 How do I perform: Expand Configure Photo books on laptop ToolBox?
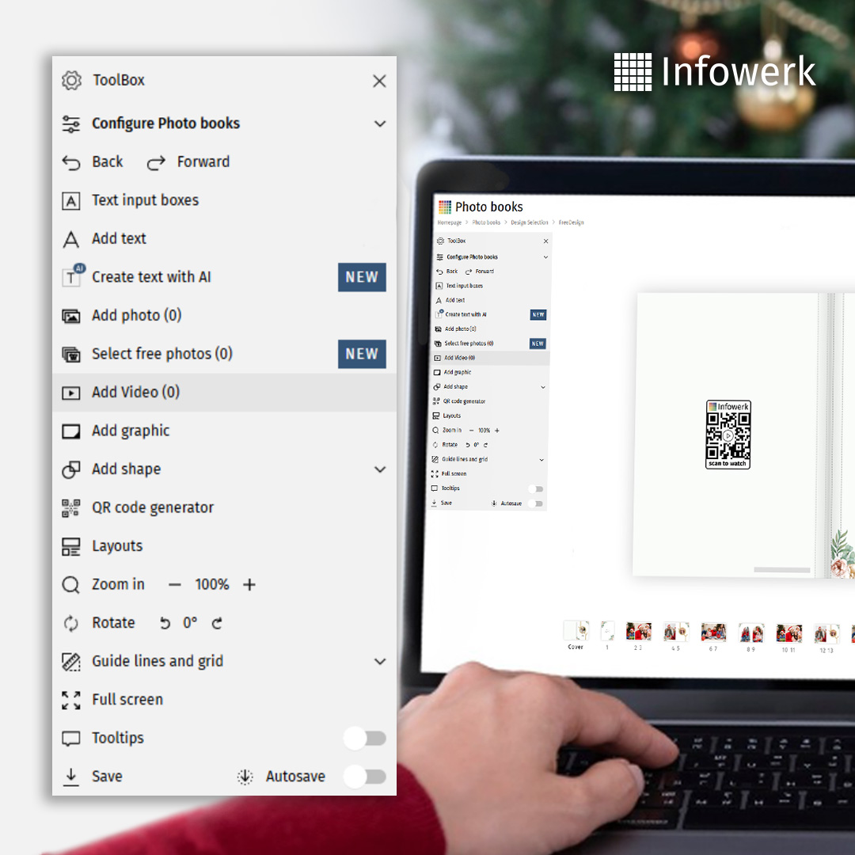click(x=545, y=256)
